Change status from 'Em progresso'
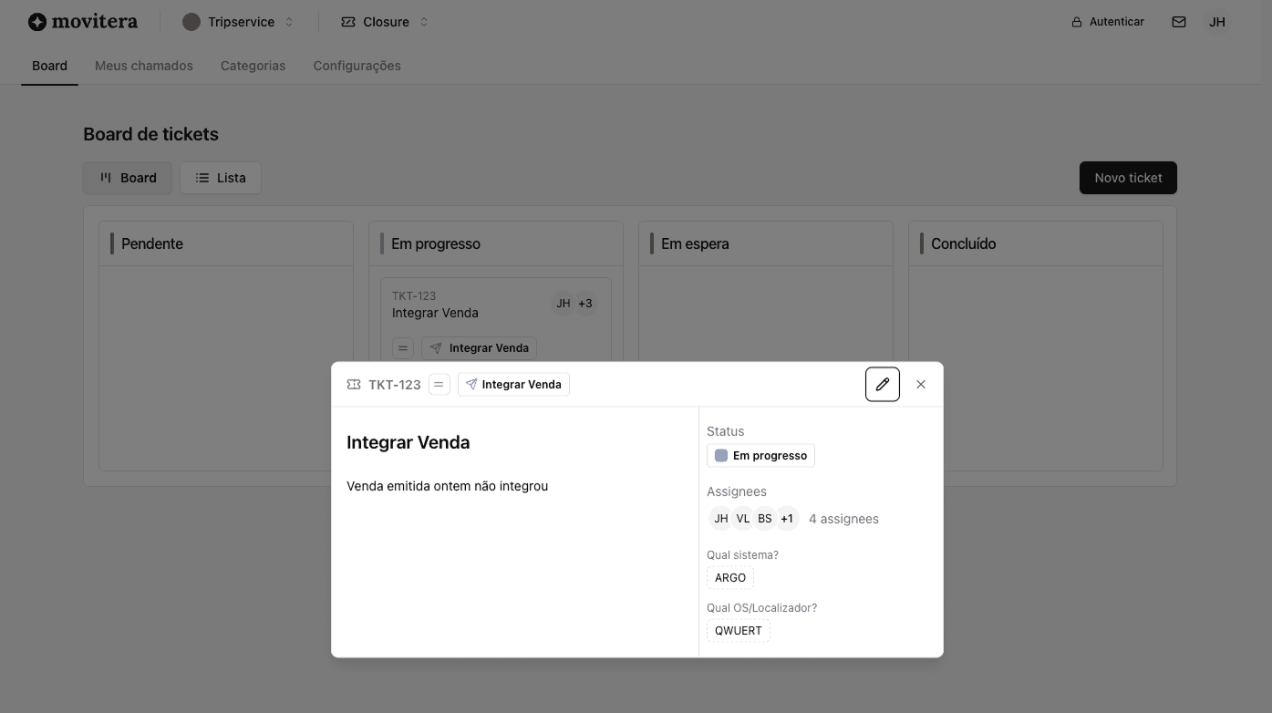 tap(760, 455)
